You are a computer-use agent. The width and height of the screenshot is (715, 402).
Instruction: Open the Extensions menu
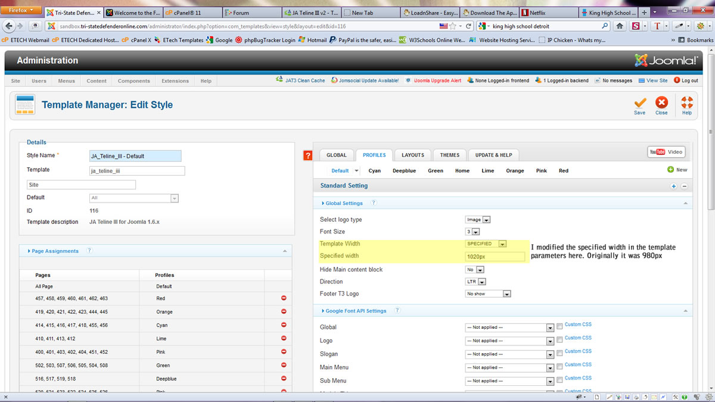coord(175,81)
